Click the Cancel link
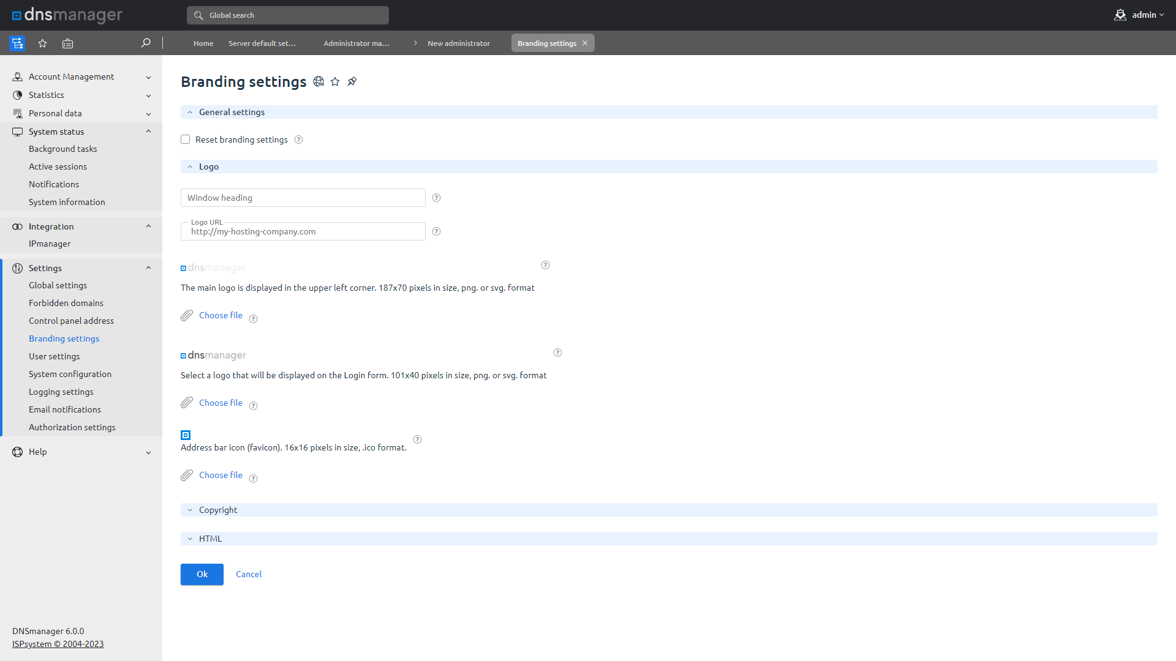 pos(249,574)
